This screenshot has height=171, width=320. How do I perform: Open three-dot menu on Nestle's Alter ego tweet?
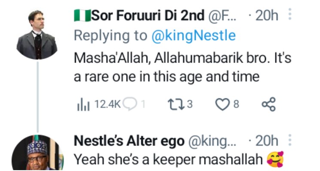tap(290, 140)
